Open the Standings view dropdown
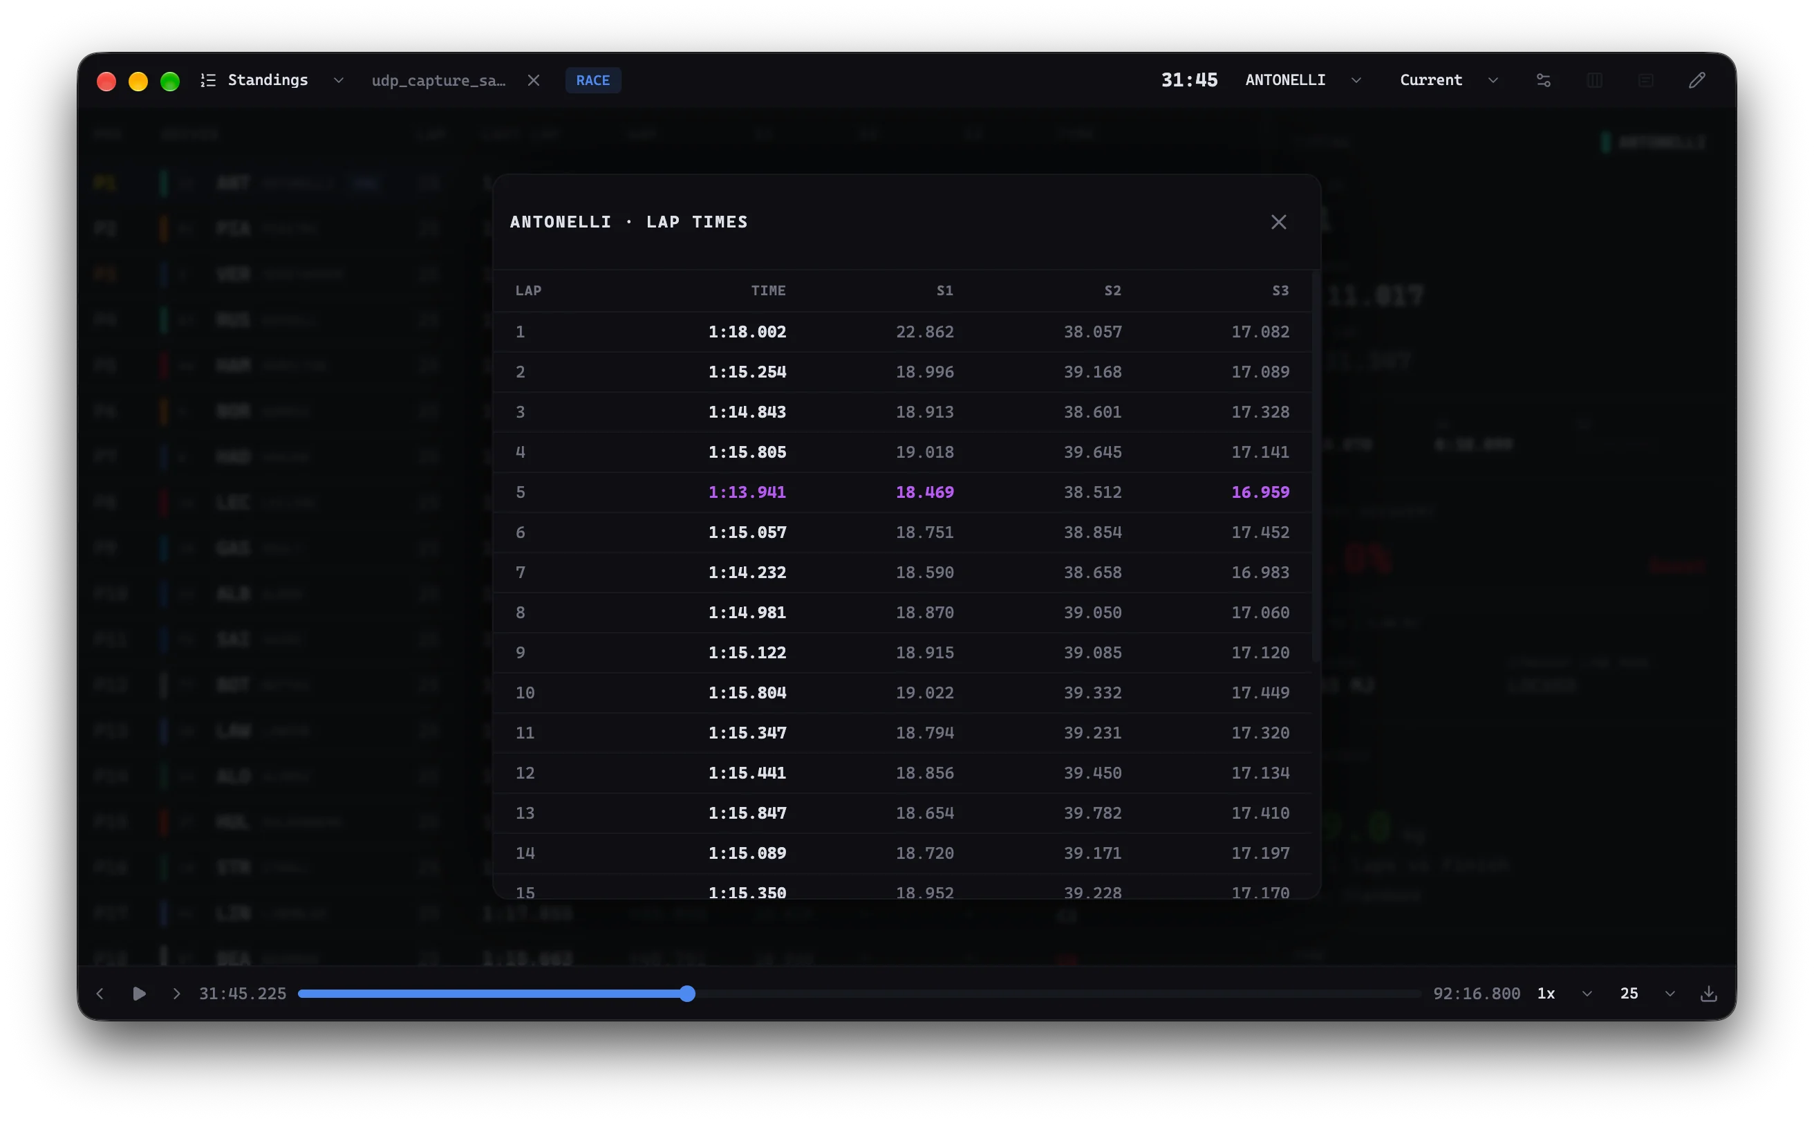Screen dimensions: 1814x1123 339,80
